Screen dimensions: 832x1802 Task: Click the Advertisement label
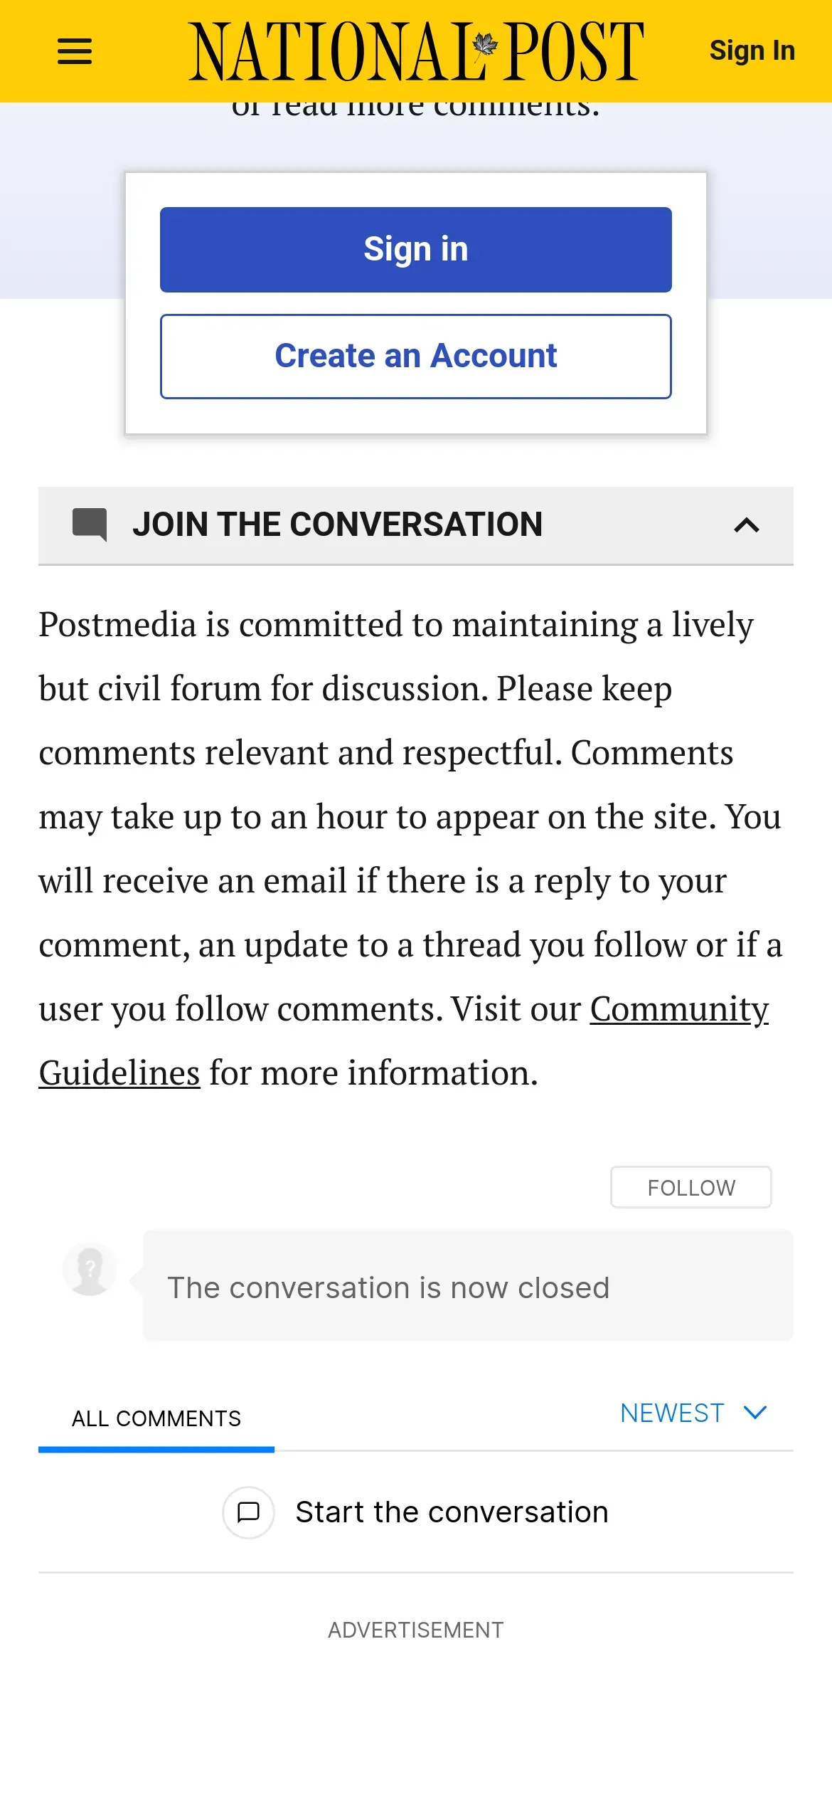(415, 1630)
